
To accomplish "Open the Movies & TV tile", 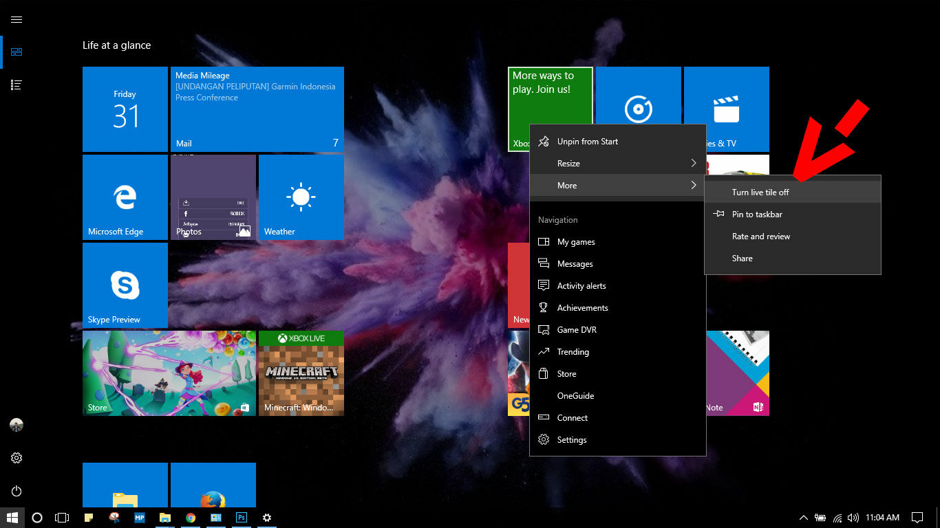I will tap(727, 109).
